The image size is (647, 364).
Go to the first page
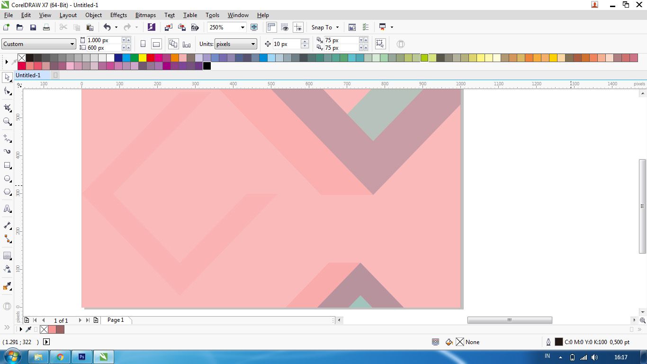[x=35, y=320]
